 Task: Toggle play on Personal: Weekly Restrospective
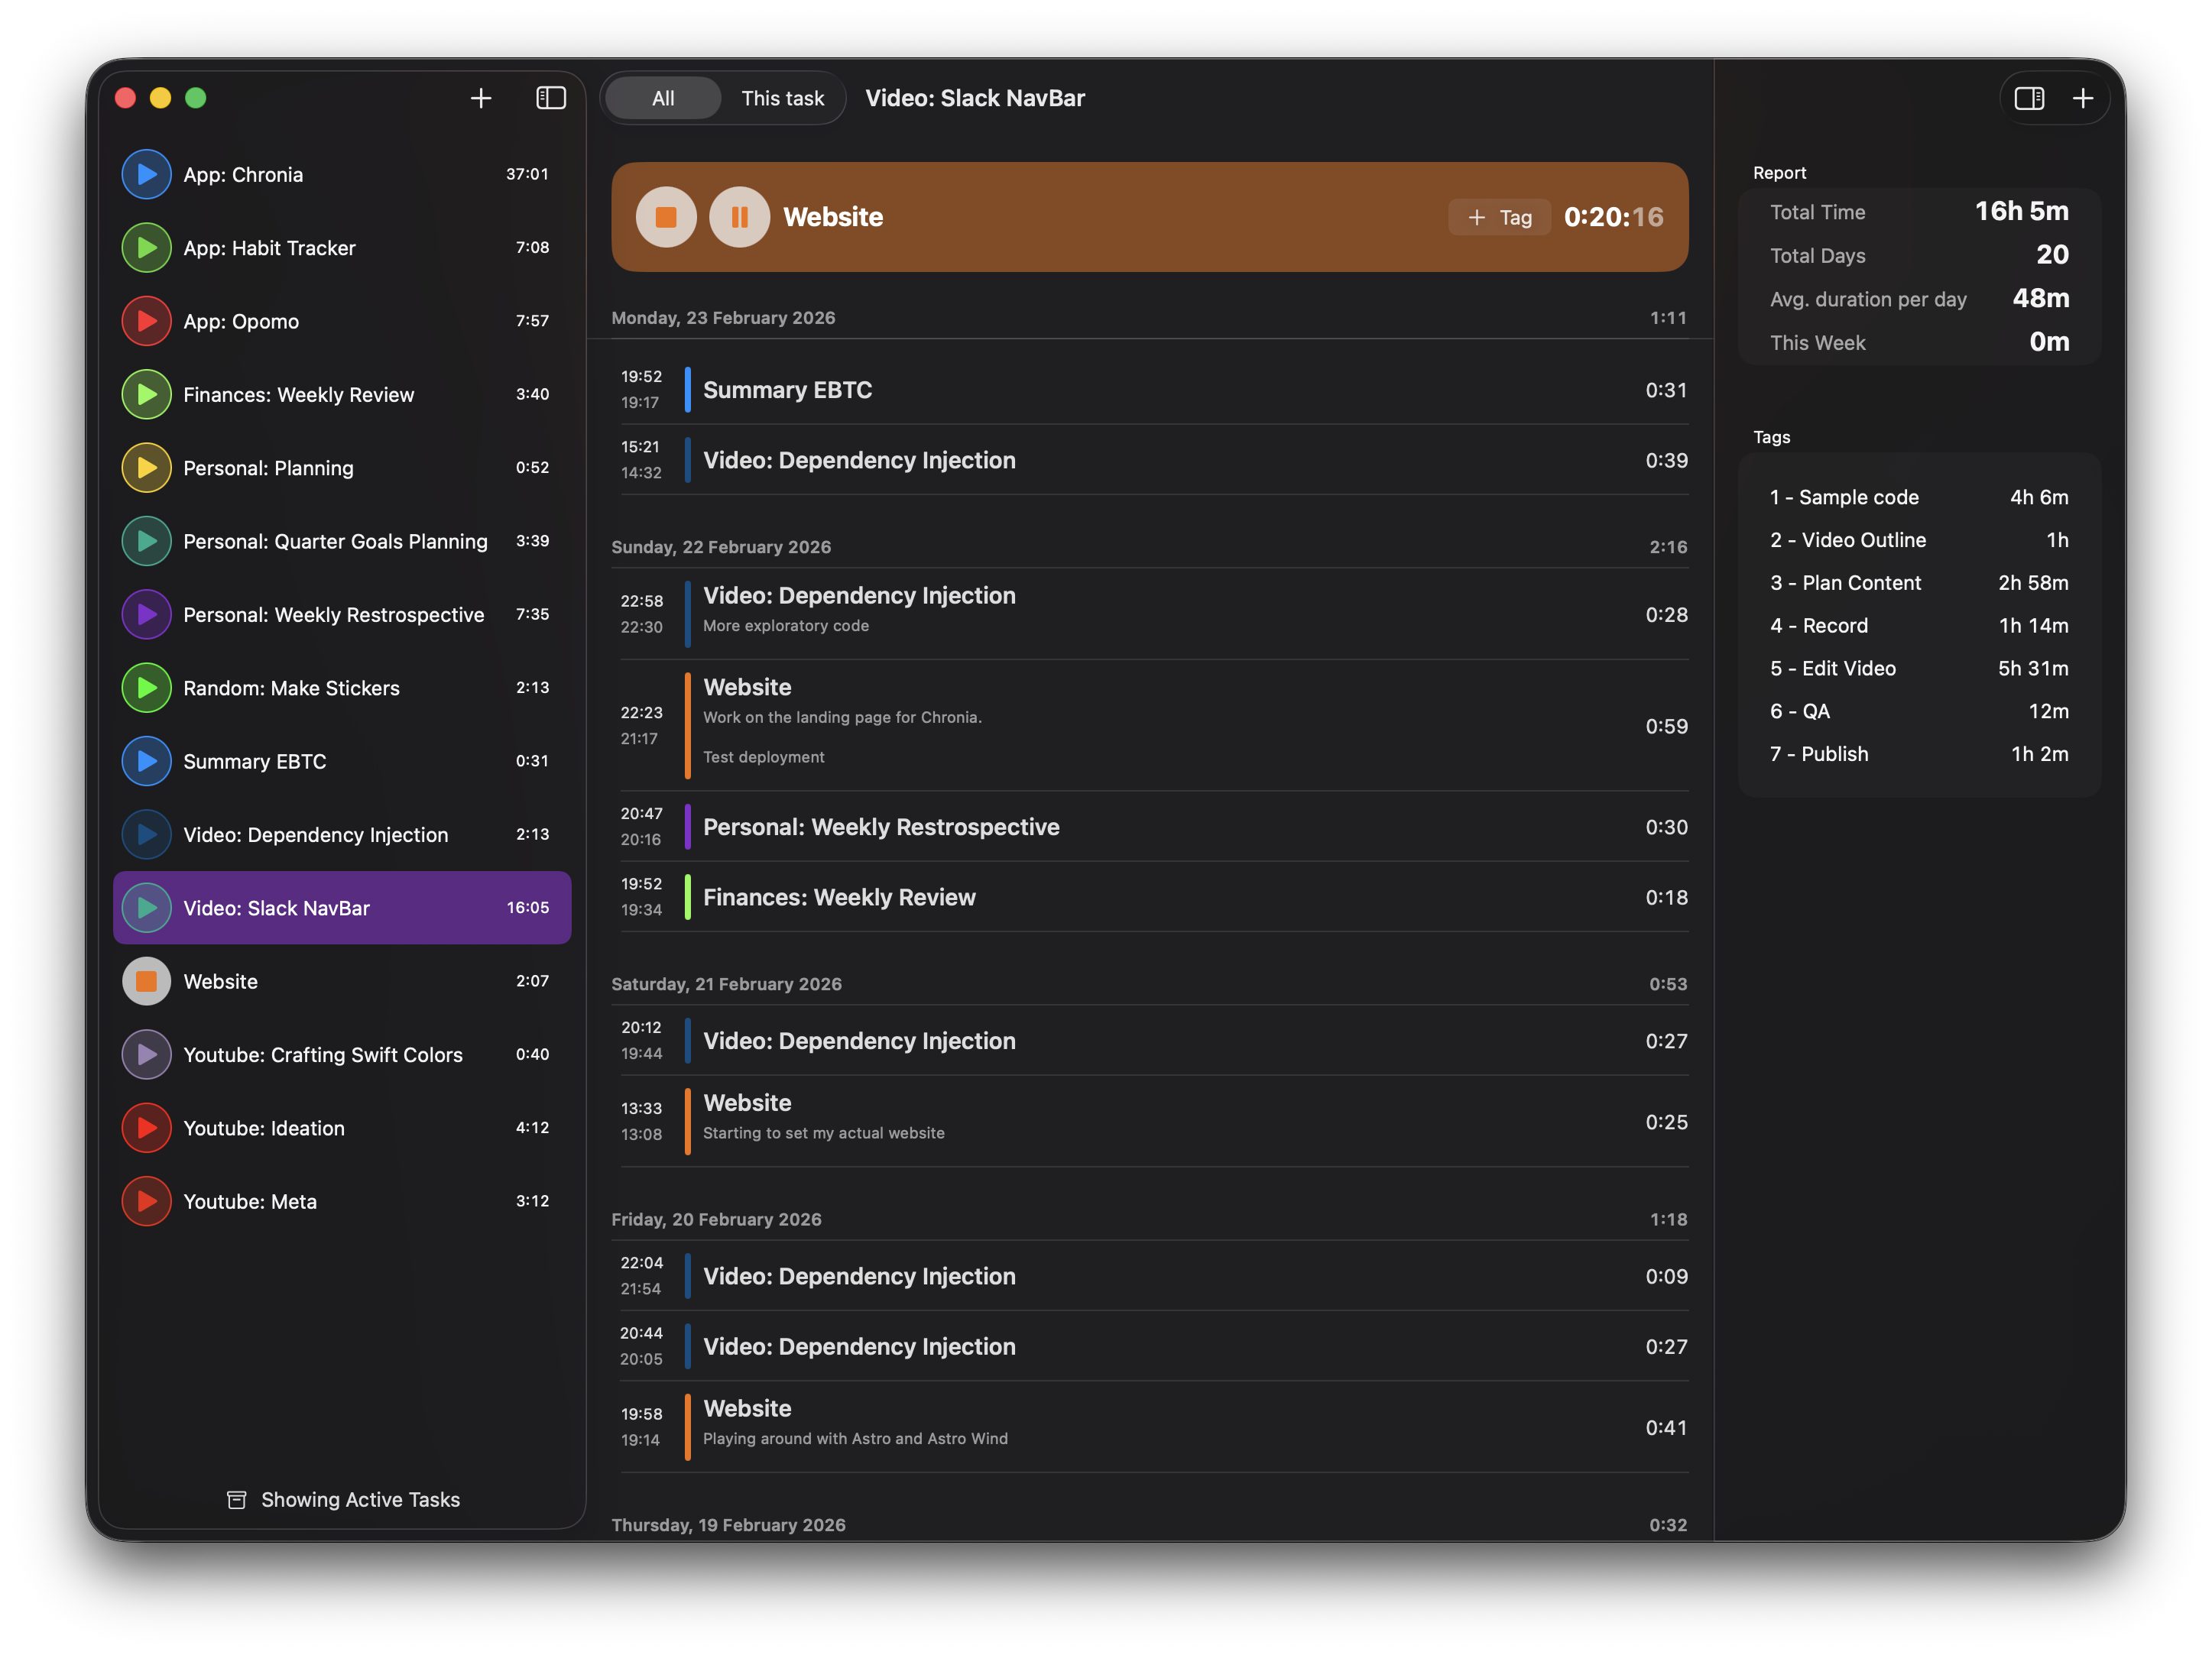click(x=146, y=614)
